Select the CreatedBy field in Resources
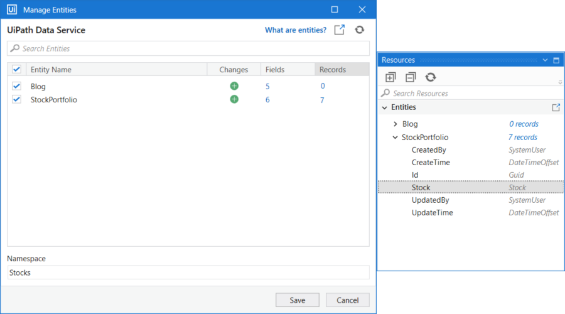Viewport: 565px width, 314px height. tap(429, 150)
